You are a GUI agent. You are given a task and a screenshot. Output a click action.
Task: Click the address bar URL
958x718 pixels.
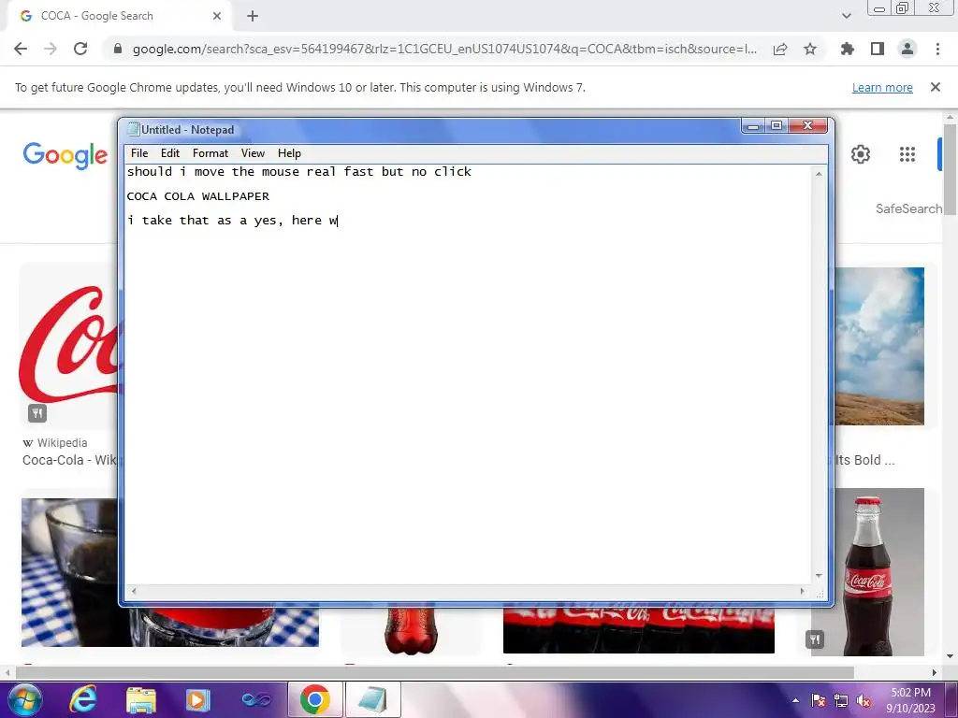(x=444, y=49)
